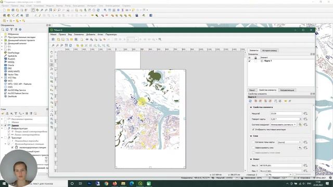Click the Поворот карты spinner arrows
Viewport: 333px width, 187px height.
(x=301, y=119)
